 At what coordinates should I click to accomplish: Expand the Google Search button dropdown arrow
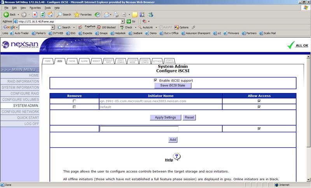[74, 27]
